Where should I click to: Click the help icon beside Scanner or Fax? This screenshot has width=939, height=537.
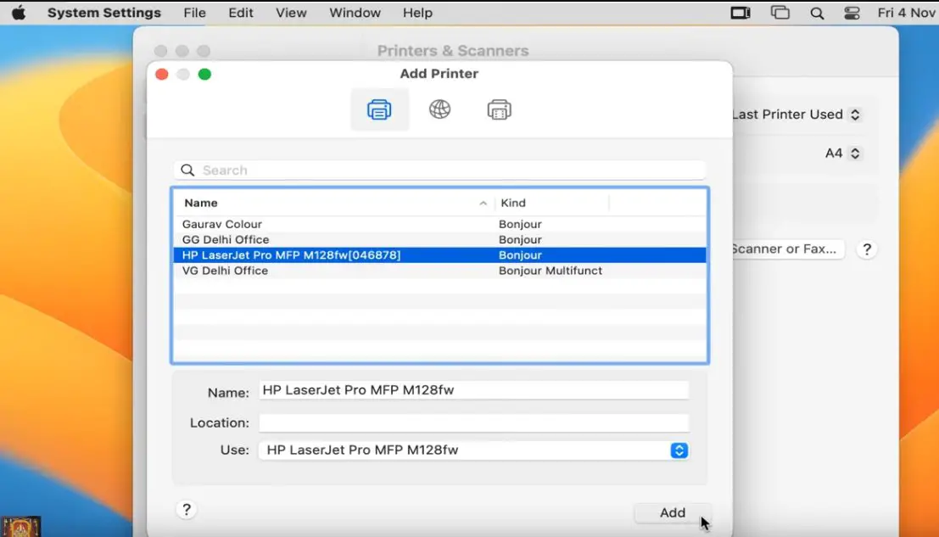tap(866, 249)
